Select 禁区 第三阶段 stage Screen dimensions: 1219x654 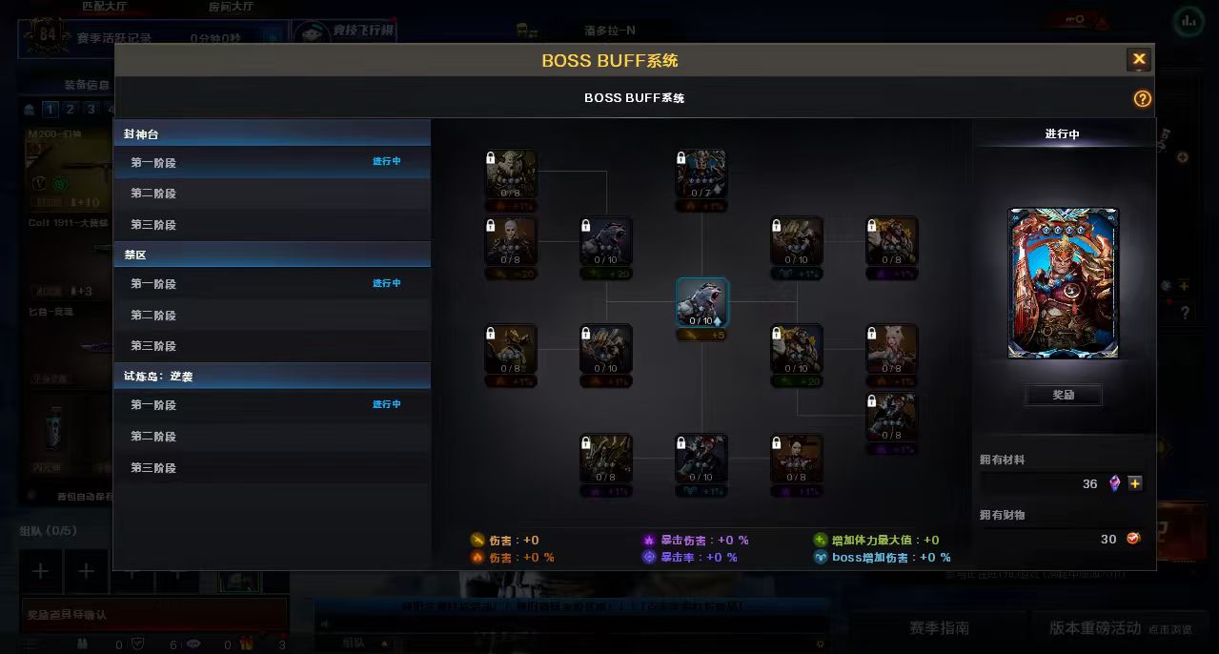[273, 346]
